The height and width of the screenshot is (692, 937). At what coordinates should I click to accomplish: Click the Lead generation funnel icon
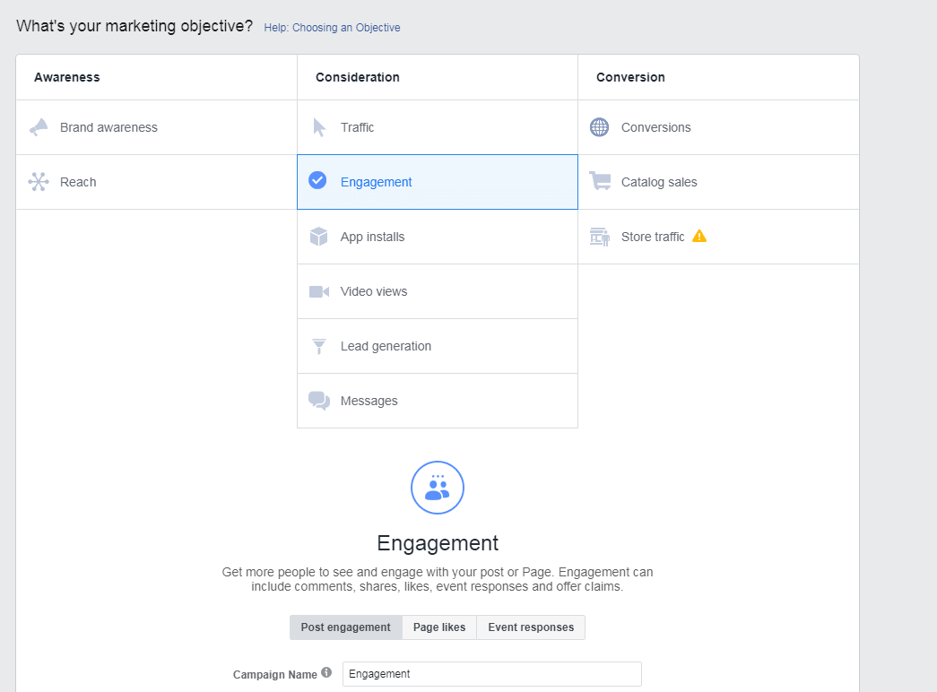319,345
